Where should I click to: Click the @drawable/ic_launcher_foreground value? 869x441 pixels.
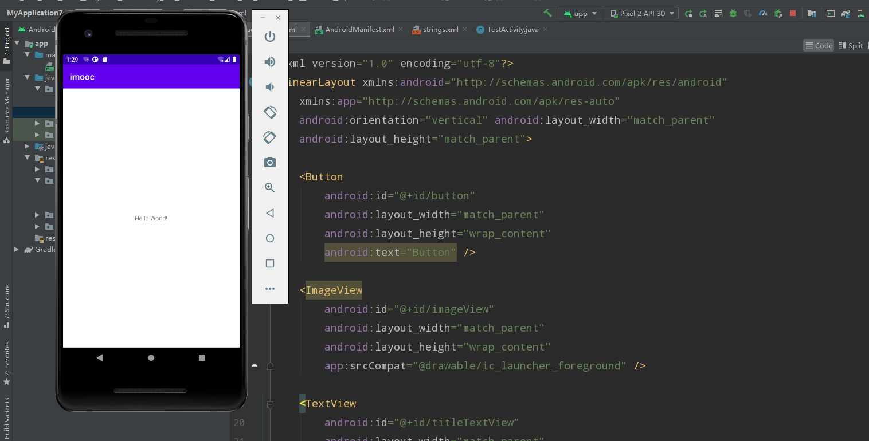pos(519,366)
